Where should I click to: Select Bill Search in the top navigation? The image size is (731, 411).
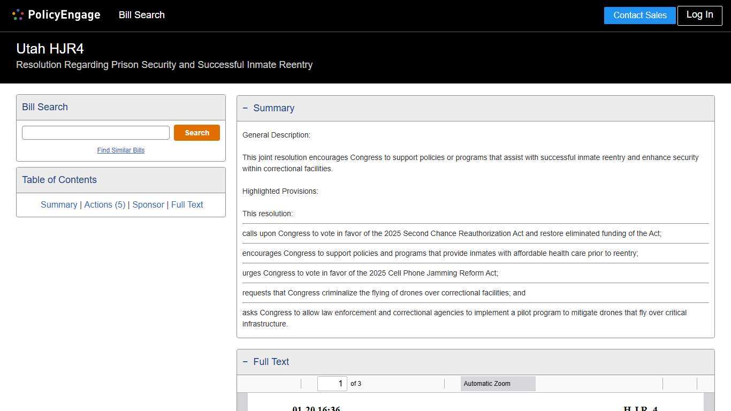[x=141, y=15]
